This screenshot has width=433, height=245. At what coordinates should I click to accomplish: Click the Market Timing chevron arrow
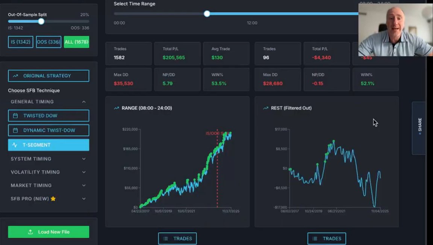[x=84, y=185]
